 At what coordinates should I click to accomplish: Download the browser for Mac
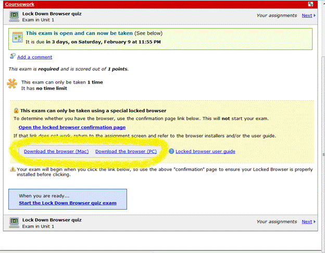coord(56,151)
